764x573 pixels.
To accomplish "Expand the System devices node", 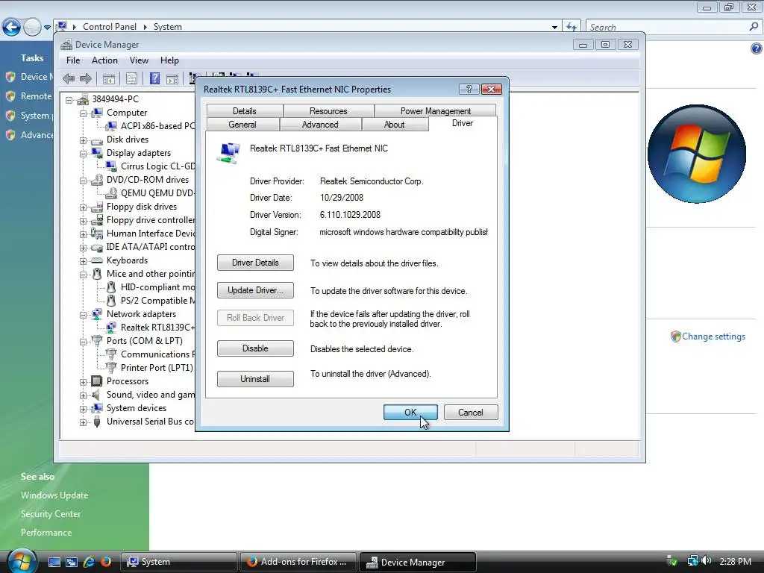I will pyautogui.click(x=84, y=409).
